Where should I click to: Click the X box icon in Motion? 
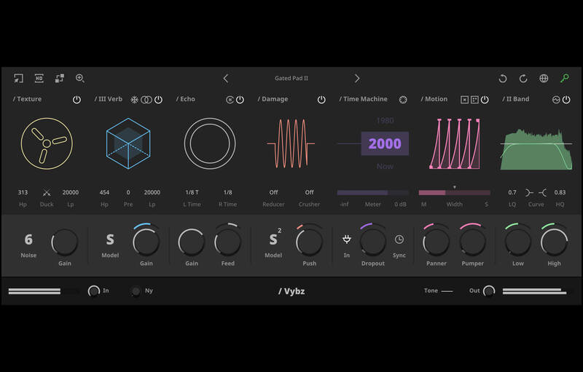click(464, 100)
